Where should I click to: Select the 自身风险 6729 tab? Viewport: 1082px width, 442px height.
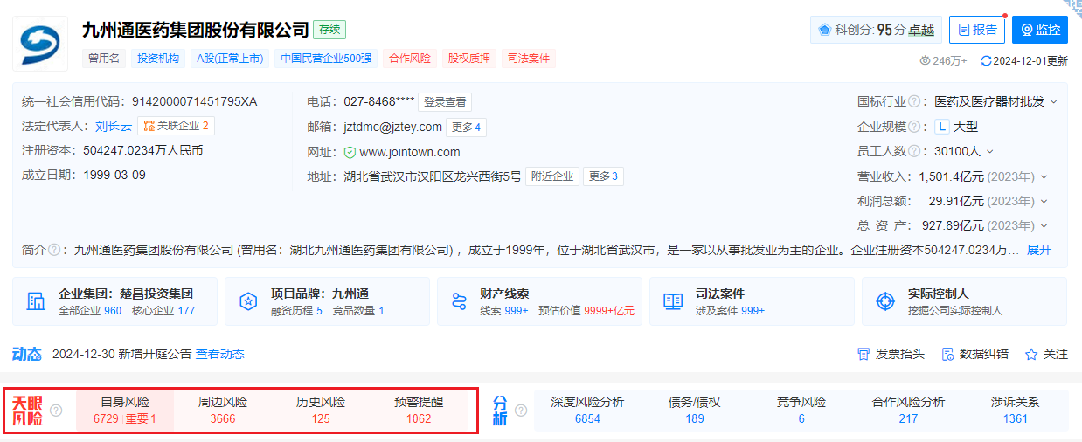click(125, 411)
